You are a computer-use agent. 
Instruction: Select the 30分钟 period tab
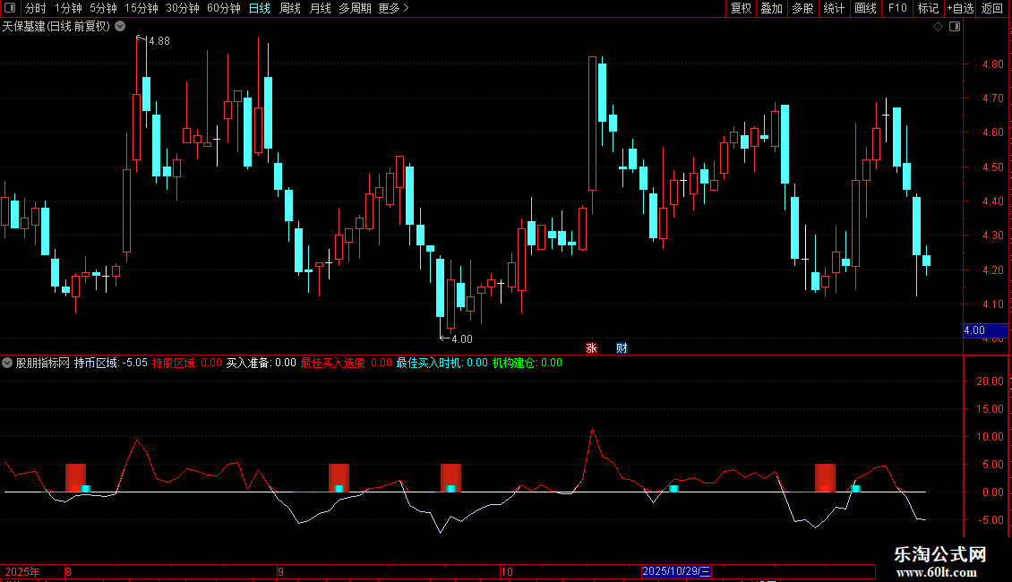[183, 8]
